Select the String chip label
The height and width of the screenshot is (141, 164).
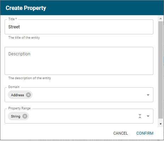click(16, 116)
